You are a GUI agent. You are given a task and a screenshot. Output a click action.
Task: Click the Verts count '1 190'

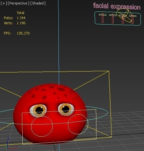pos(21,23)
